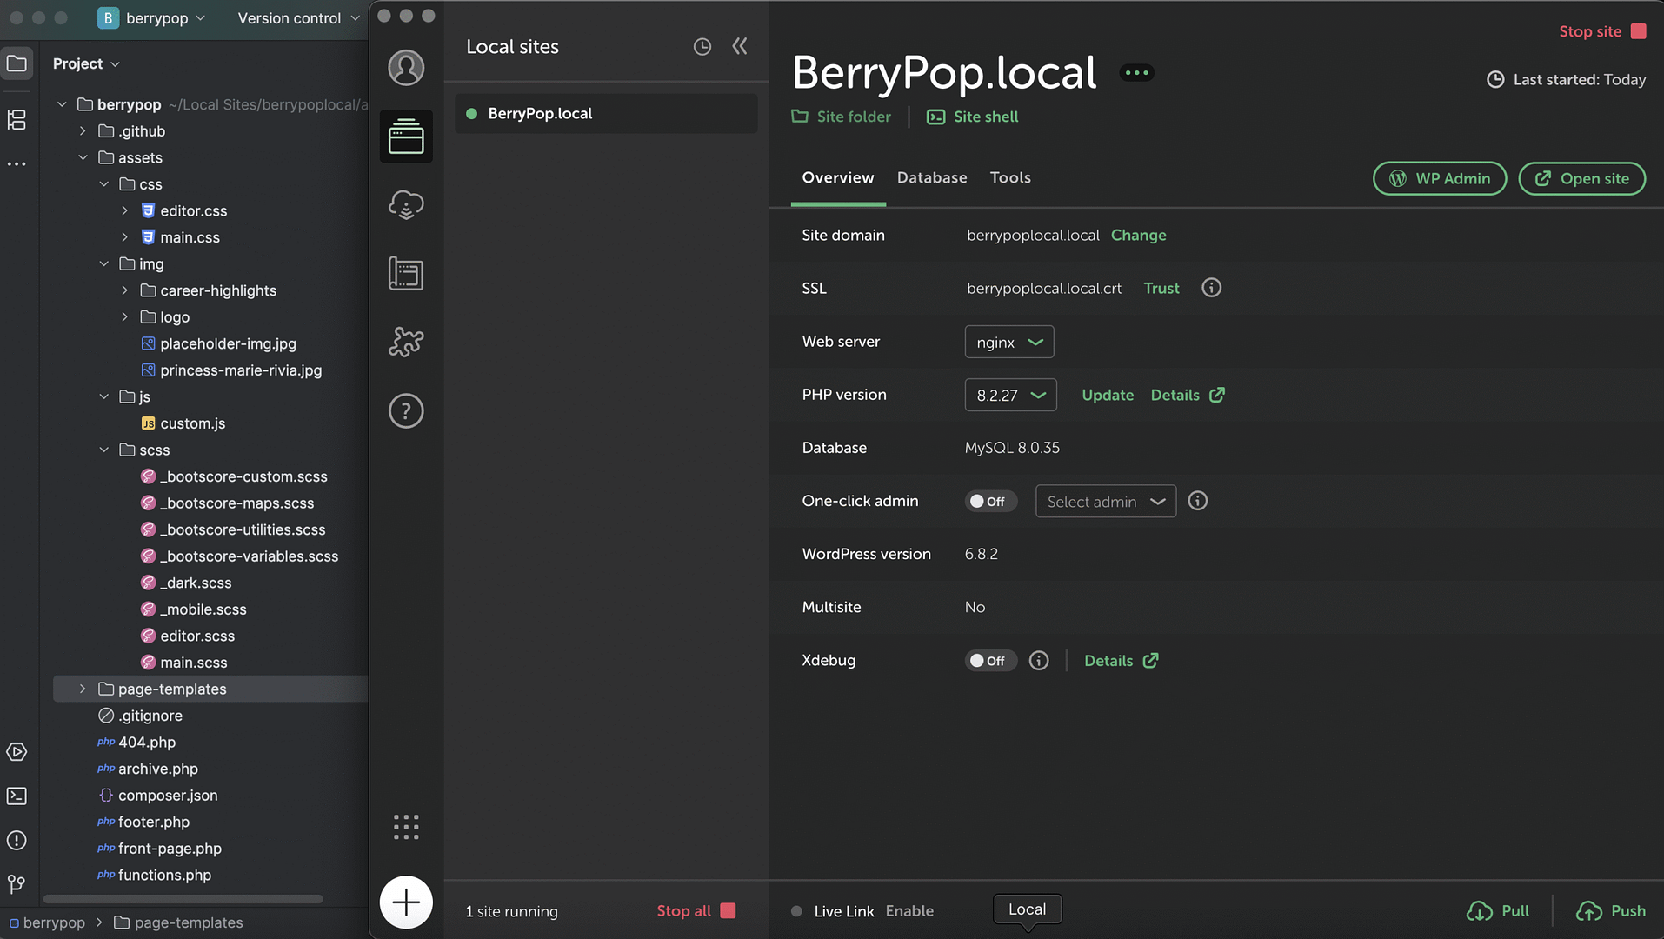This screenshot has height=939, width=1664.
Task: Switch to the Database tab
Action: click(932, 177)
